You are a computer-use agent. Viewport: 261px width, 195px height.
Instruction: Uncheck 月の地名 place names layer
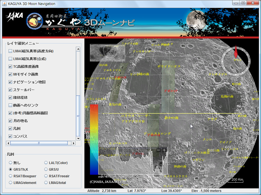pos(10,121)
